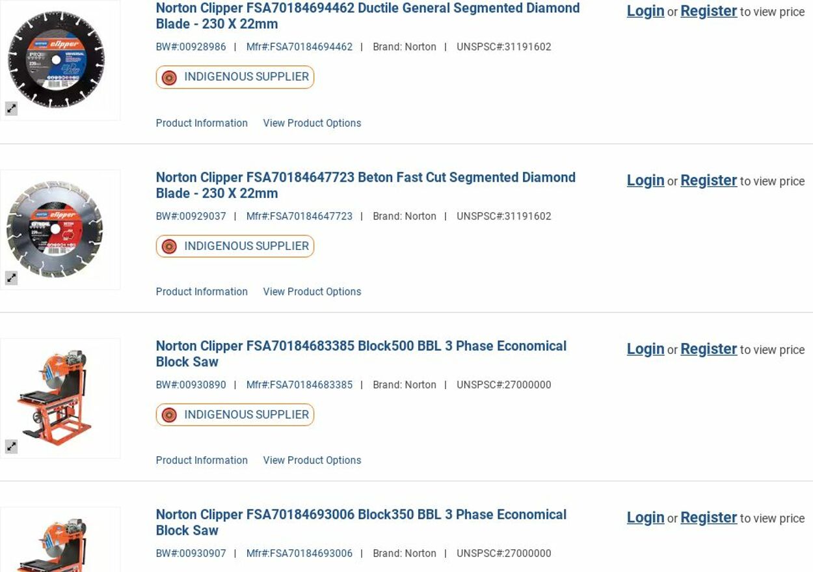This screenshot has width=813, height=572.
Task: Click Indigenous Supplier badge for Block500 saw
Action: coord(235,415)
